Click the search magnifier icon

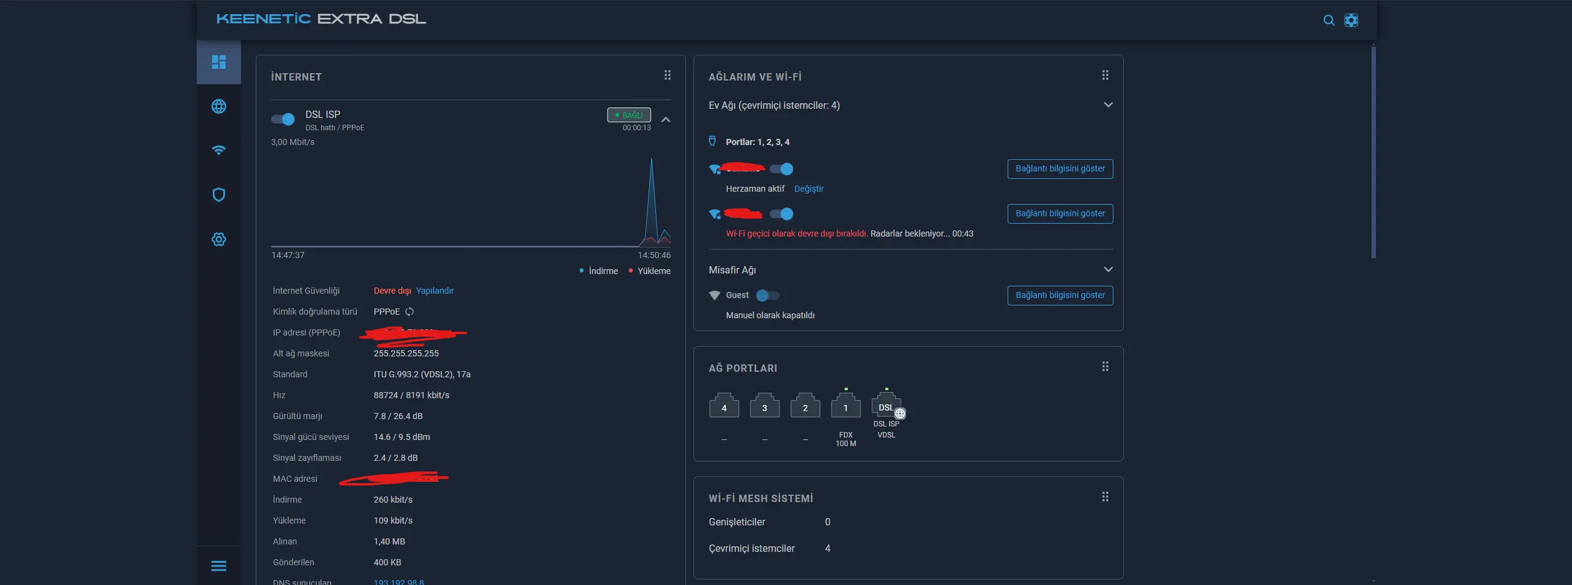[x=1329, y=20]
